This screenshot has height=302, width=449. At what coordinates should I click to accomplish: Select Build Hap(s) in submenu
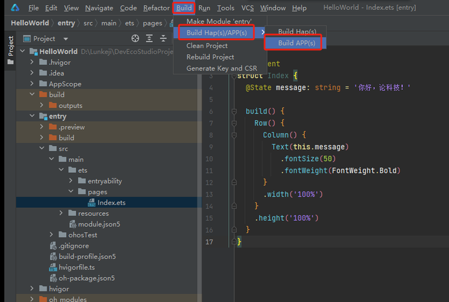click(x=297, y=32)
